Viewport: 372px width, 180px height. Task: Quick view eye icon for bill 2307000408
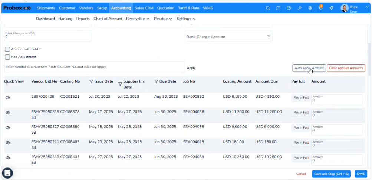tap(8, 97)
